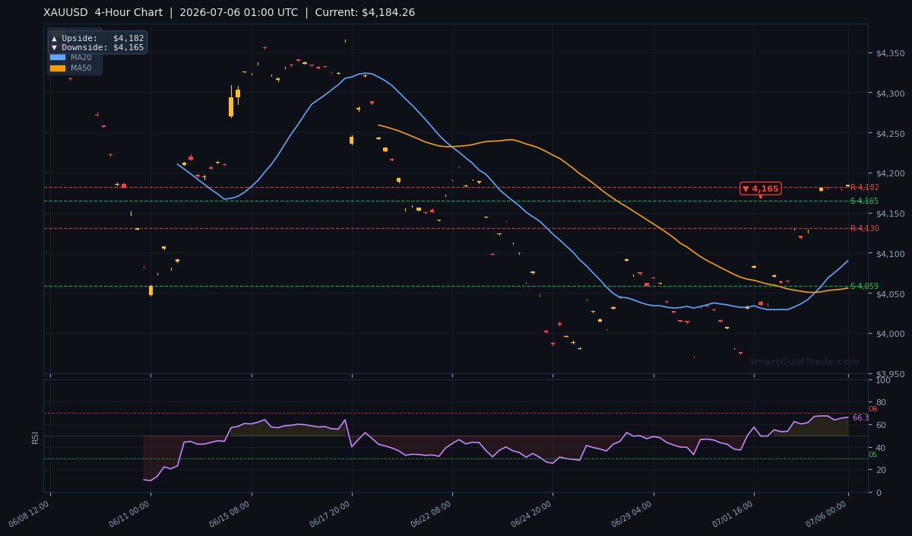Click the $4,250 price axis label

(890, 134)
